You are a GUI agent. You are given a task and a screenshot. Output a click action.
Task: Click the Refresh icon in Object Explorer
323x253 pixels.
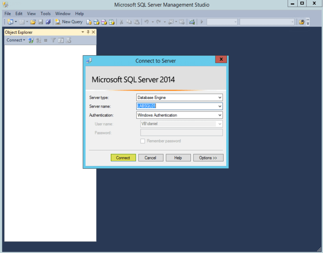(60, 40)
